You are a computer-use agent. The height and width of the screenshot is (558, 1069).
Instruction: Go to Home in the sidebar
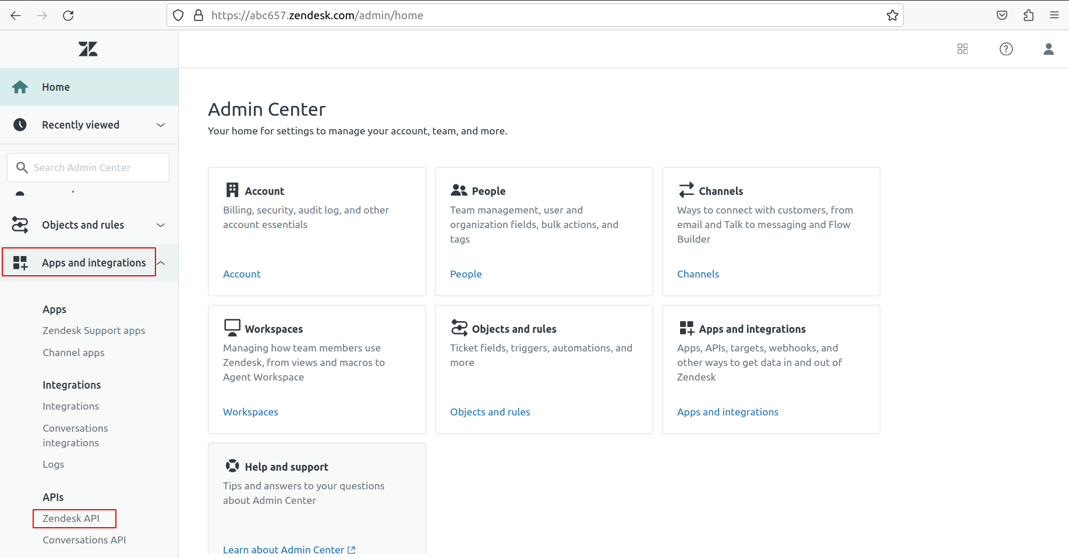click(x=56, y=87)
